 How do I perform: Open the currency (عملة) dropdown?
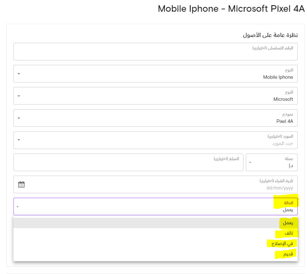pos(272,162)
